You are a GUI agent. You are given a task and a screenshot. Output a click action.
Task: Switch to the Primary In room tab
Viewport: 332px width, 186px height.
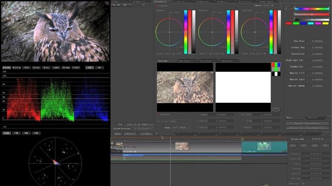click(x=139, y=2)
